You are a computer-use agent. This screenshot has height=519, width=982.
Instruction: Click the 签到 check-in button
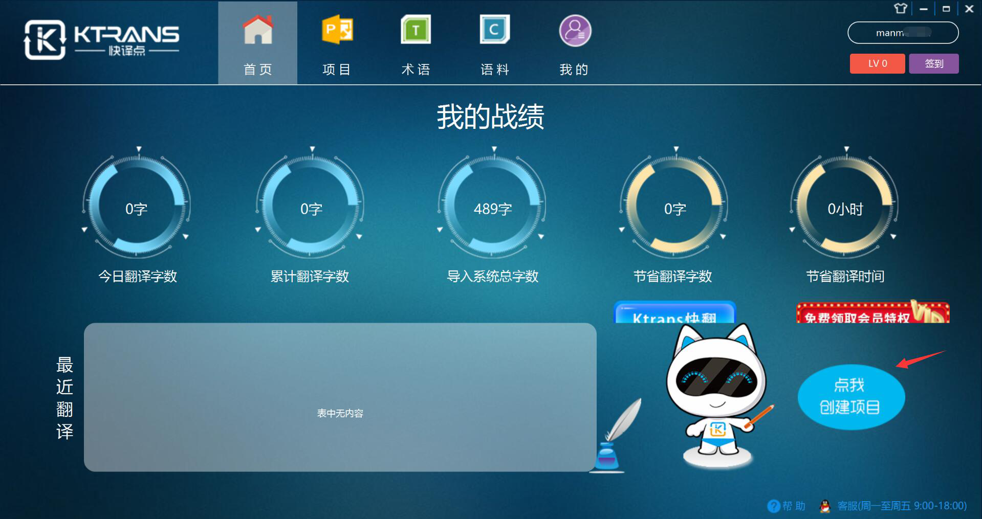tap(934, 63)
